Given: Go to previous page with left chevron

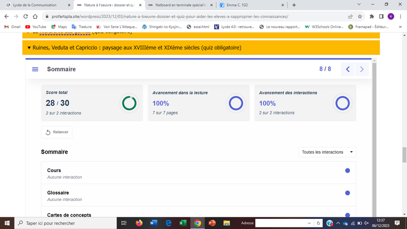Looking at the screenshot, I should 347,69.
